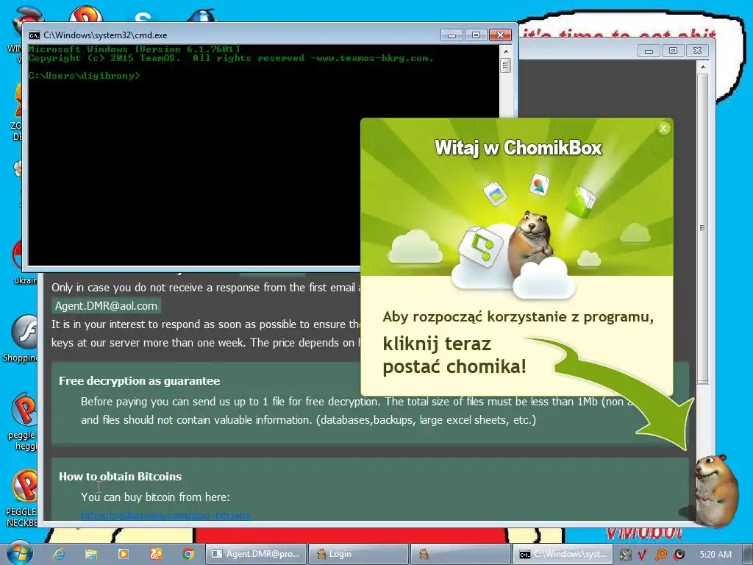Click 'You can buy bitcoin from here:' text

pos(155,497)
